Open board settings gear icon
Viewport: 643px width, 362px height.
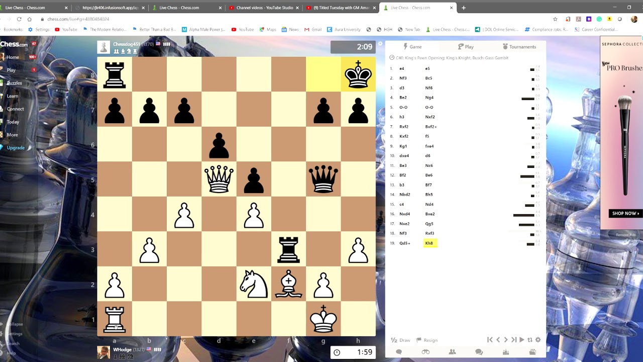tap(538, 340)
